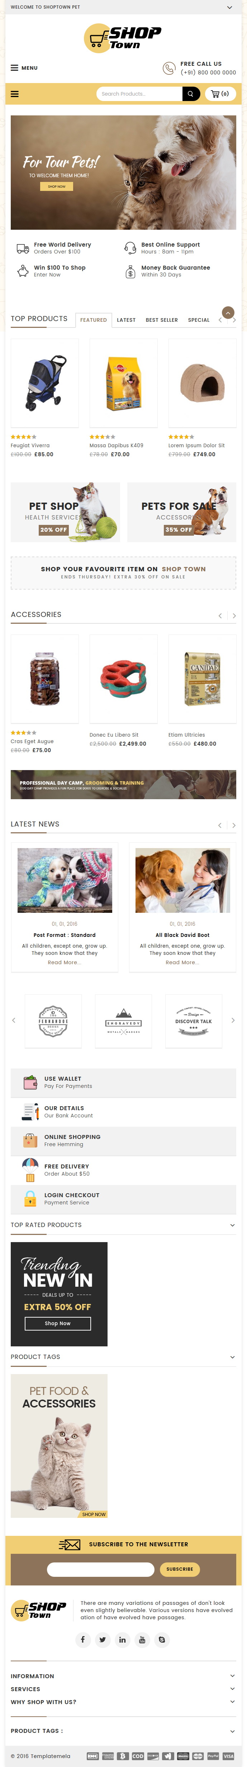Click the Skype social icon

[162, 1639]
